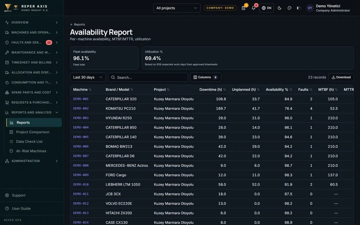This screenshot has width=360, height=225.
Task: Open machine DEMO-002
Action: coord(81,109)
